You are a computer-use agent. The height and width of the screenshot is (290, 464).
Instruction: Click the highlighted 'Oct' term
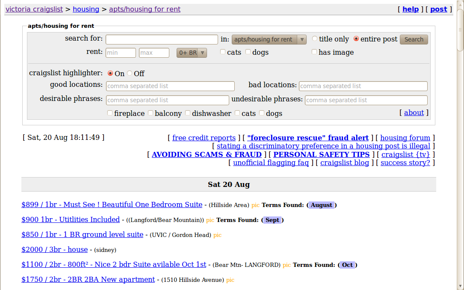(347, 265)
